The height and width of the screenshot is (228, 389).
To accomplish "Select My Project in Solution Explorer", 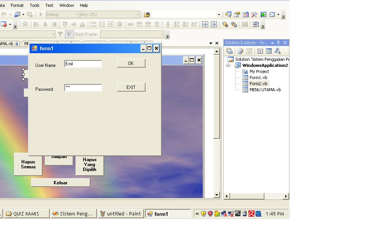I will click(x=259, y=71).
